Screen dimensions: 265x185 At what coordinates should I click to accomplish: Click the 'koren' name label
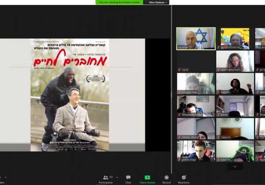pyautogui.click(x=224, y=115)
